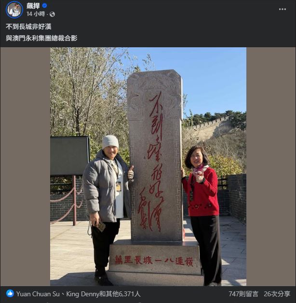
Task: Click the 萬里長城一八達嶺 base inscription
Action: (154, 261)
